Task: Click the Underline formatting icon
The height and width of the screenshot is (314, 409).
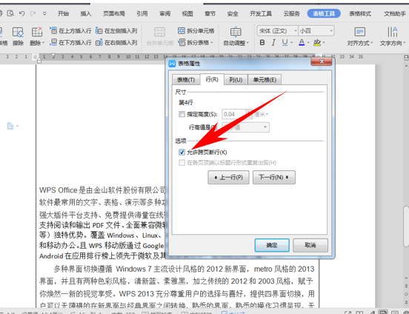Action: click(285, 42)
